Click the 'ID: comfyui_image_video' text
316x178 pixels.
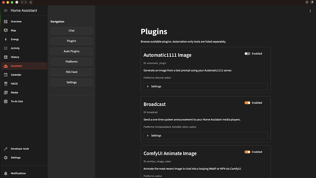[157, 161]
